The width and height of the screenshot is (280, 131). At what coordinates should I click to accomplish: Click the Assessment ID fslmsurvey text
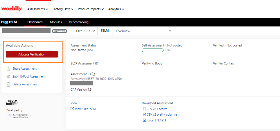tap(97, 79)
